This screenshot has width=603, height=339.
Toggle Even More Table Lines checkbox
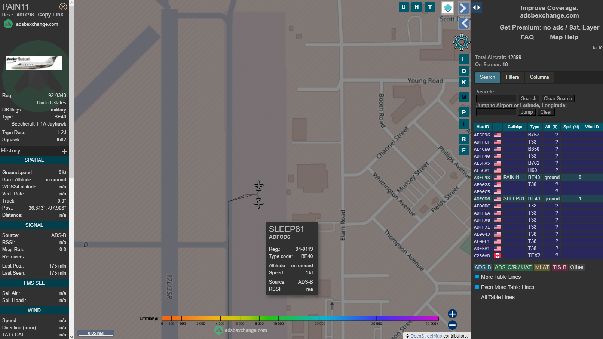[477, 287]
